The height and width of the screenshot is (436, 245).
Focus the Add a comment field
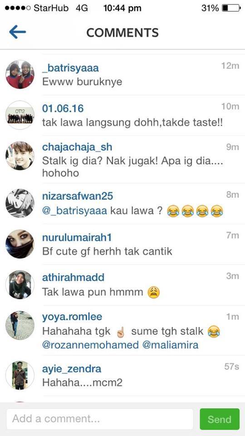[x=100, y=419]
